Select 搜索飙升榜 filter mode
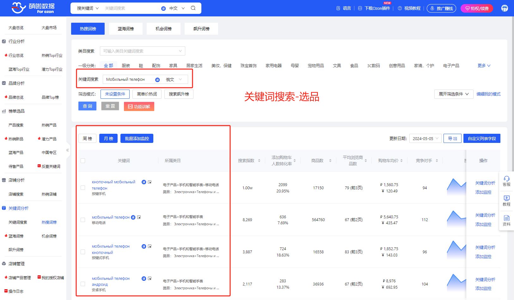Image resolution: width=514 pixels, height=300 pixels. (x=179, y=94)
